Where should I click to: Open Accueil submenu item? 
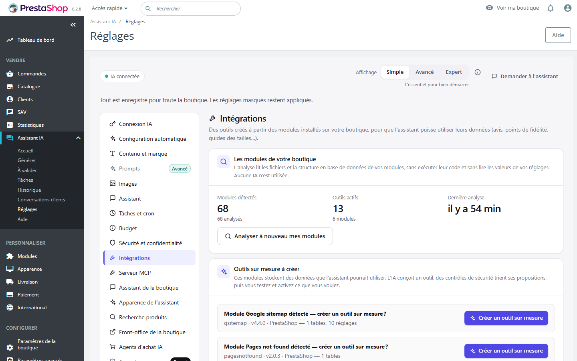26,151
